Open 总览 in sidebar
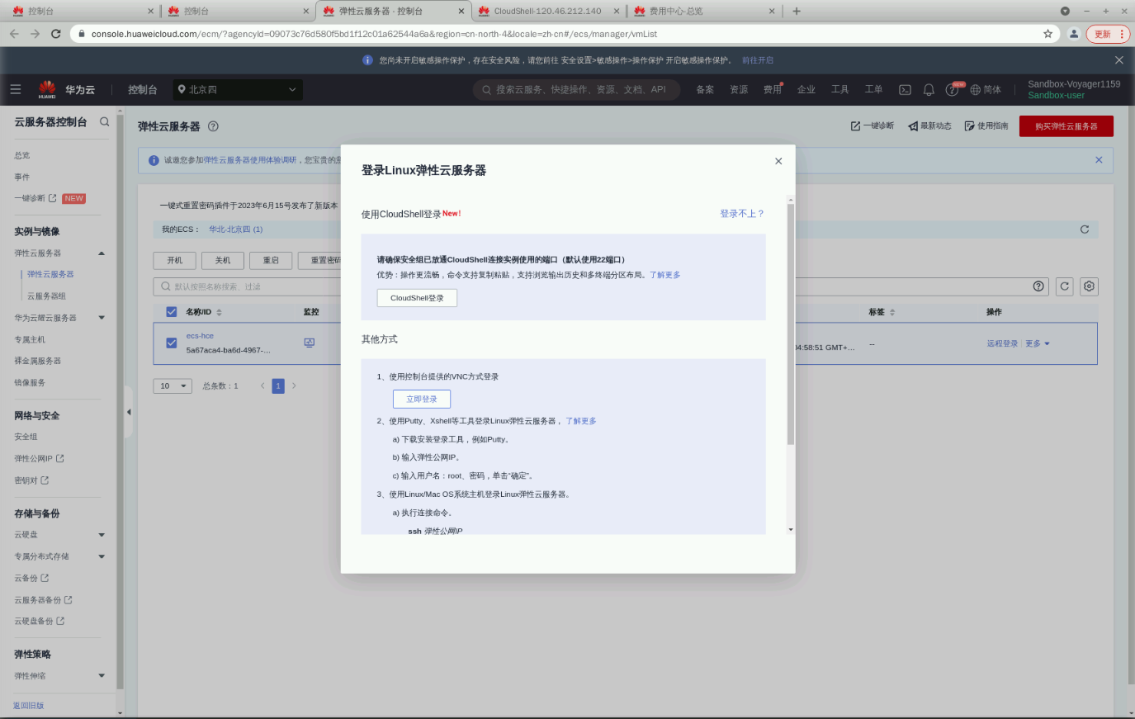1135x719 pixels. (22, 155)
